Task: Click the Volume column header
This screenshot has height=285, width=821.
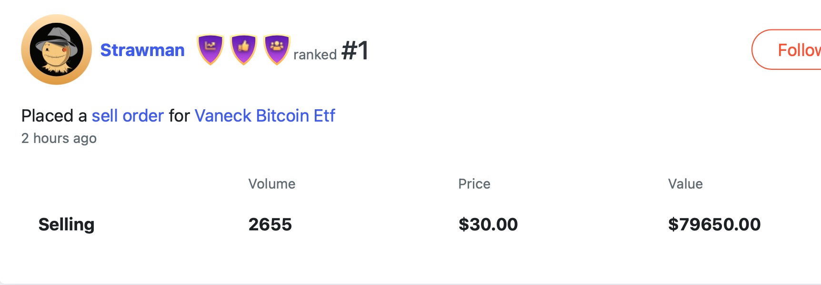Action: click(x=271, y=184)
